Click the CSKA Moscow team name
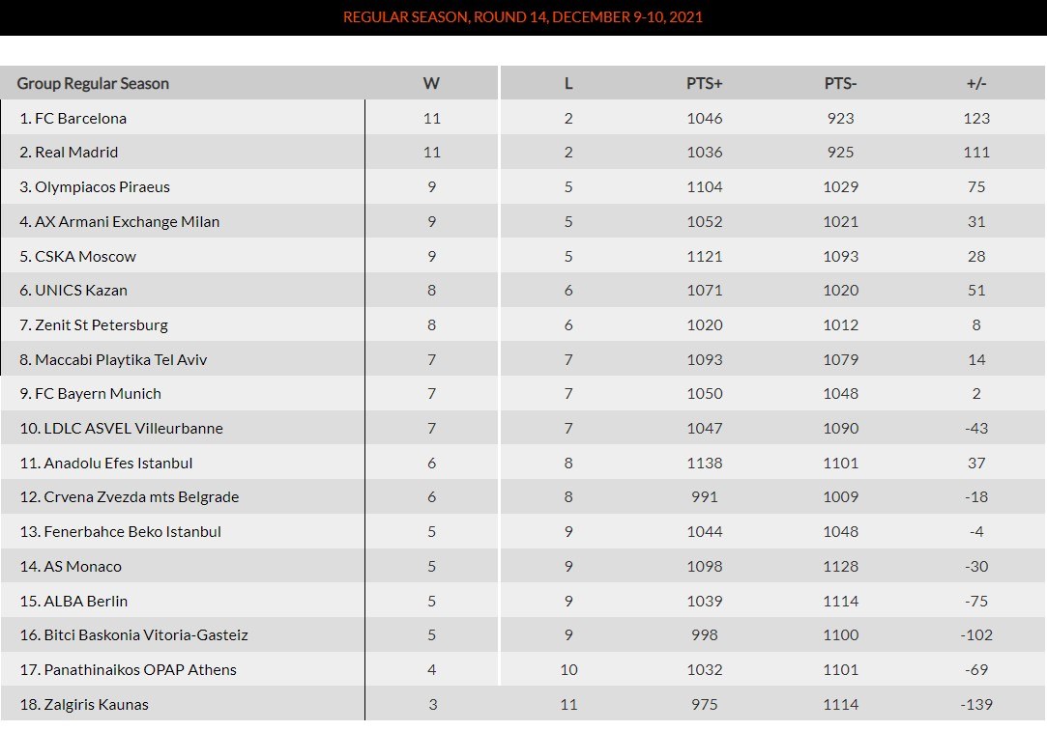This screenshot has width=1047, height=731. pos(85,256)
